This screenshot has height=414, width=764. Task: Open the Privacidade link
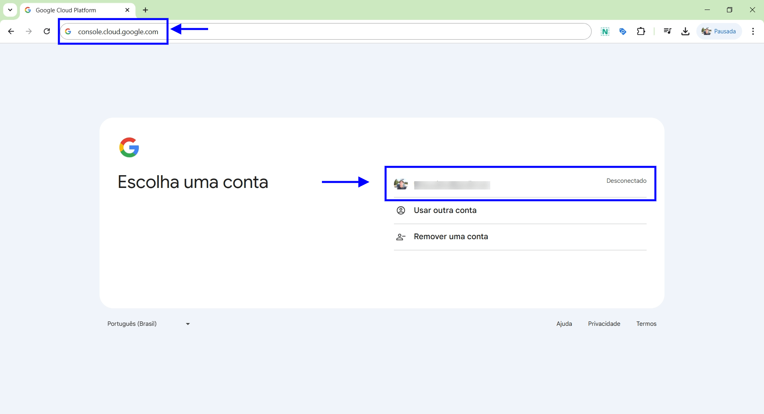pyautogui.click(x=604, y=324)
